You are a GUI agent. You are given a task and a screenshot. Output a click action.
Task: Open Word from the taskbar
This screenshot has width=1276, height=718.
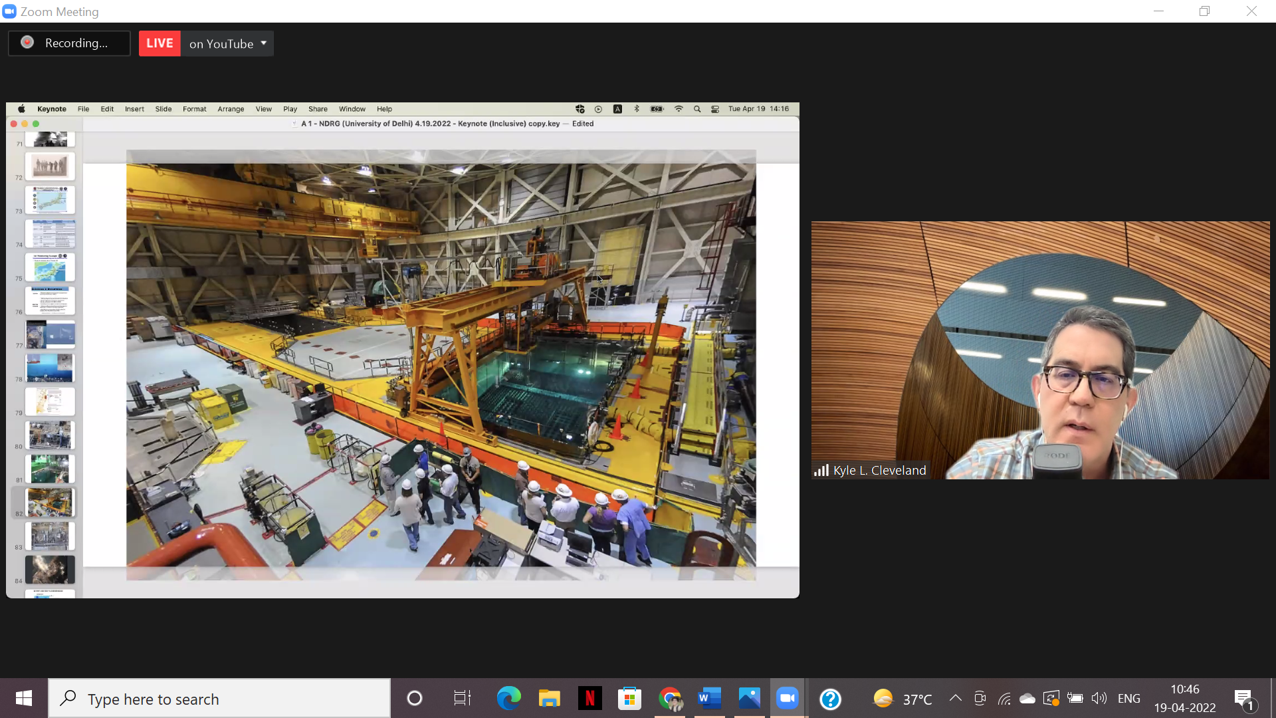(x=709, y=698)
